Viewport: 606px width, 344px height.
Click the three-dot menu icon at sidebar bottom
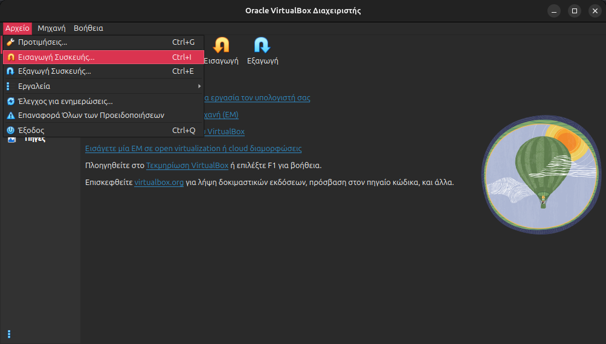coord(9,334)
